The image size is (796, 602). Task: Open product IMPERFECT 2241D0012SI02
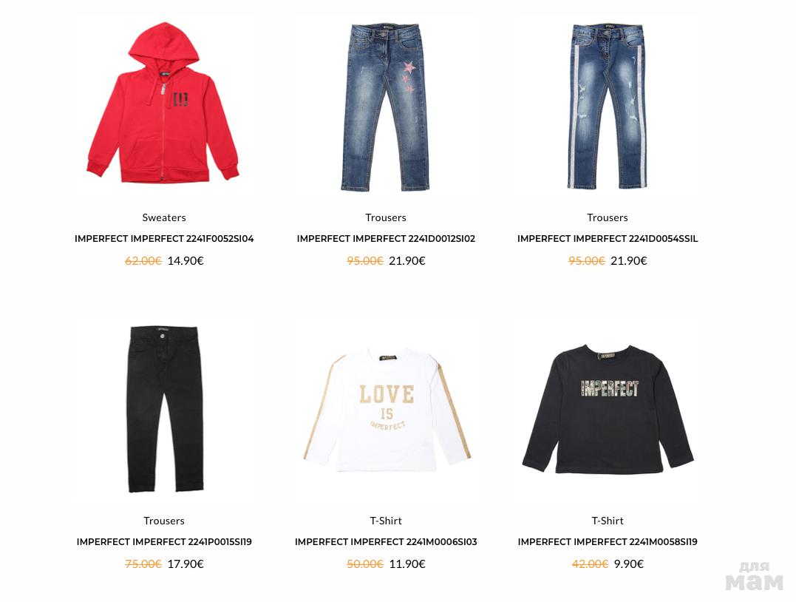pyautogui.click(x=386, y=239)
